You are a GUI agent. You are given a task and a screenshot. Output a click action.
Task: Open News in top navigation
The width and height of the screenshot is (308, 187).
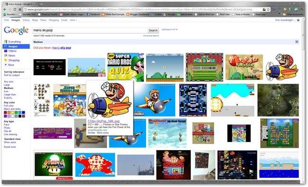(43, 20)
